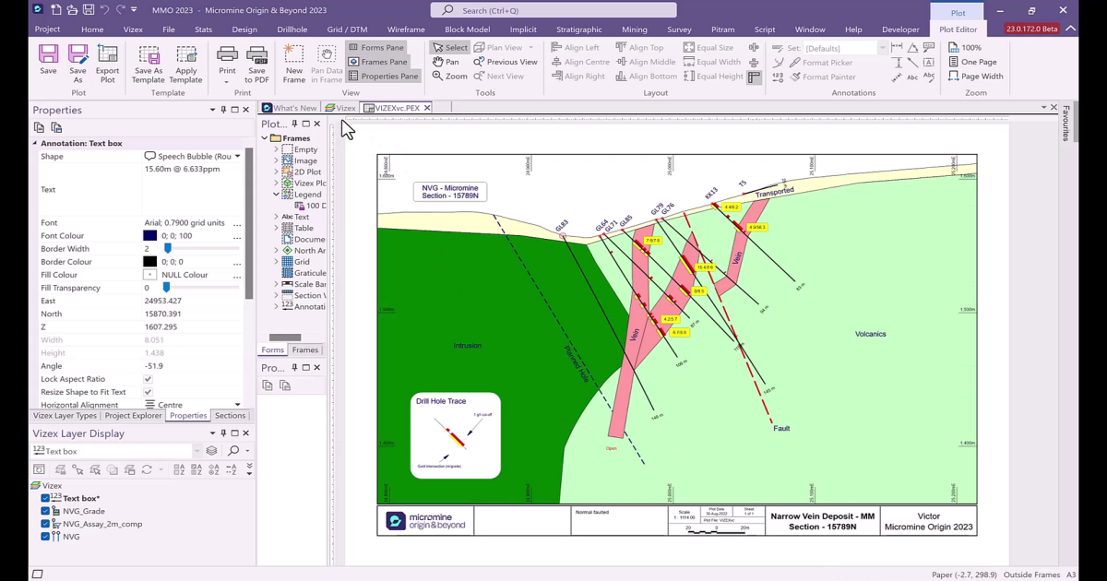The image size is (1107, 581).
Task: Click the Forms Pane button
Action: (x=375, y=47)
